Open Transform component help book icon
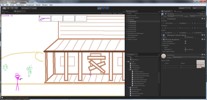 [202, 19]
